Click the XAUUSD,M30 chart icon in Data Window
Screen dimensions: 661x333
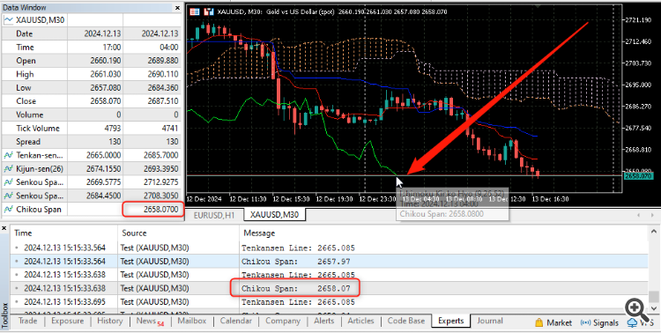[9, 19]
